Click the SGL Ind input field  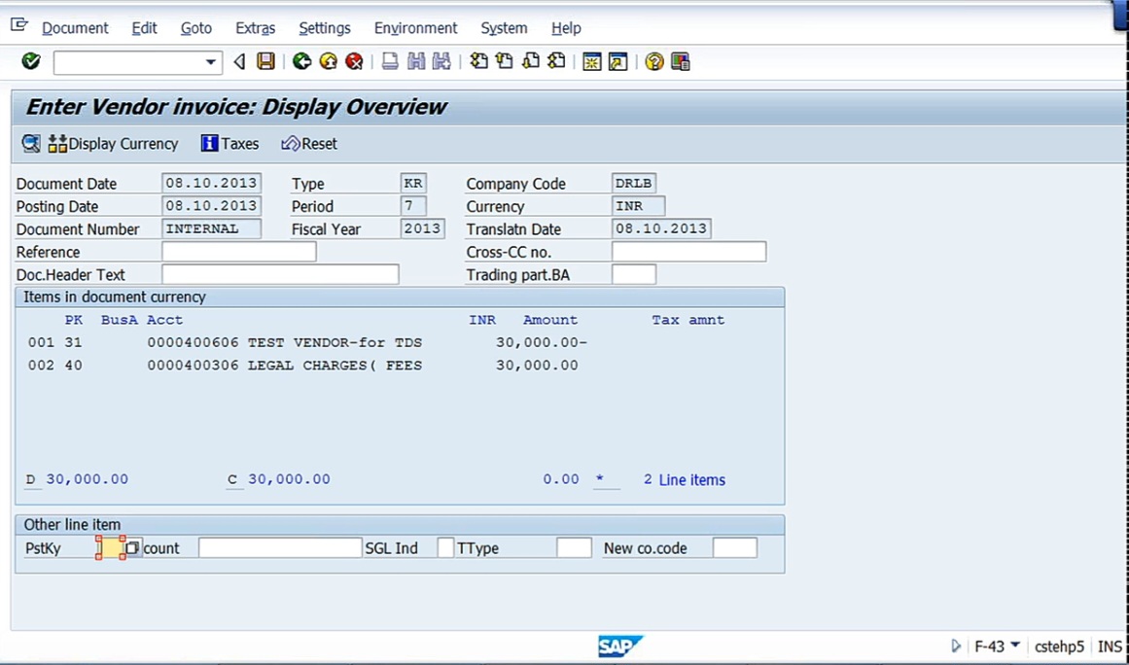tap(445, 547)
